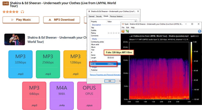Switch to the Security tab in Properties
This screenshot has width=202, height=110.
pyautogui.click(x=99, y=16)
